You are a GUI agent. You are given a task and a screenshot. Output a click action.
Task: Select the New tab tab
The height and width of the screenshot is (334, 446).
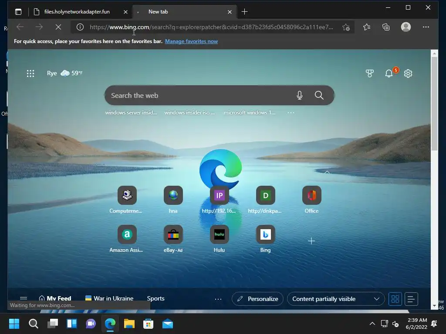click(185, 12)
